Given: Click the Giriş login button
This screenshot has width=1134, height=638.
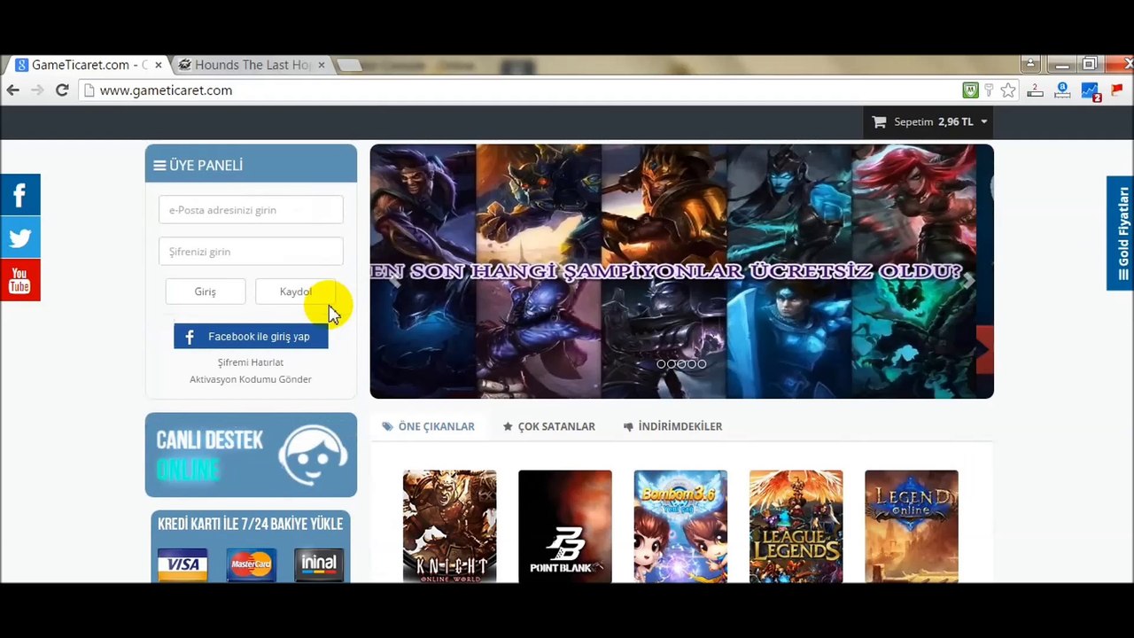Looking at the screenshot, I should pos(206,292).
